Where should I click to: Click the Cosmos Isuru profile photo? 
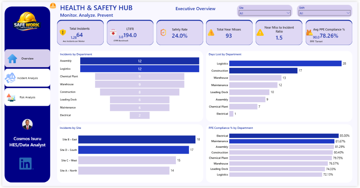[27, 125]
